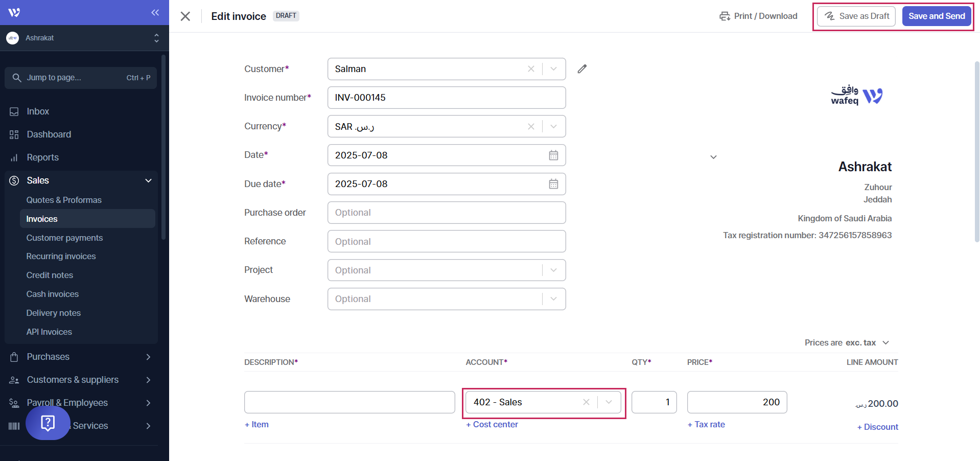Click the pencil icon to edit customer

tap(582, 69)
